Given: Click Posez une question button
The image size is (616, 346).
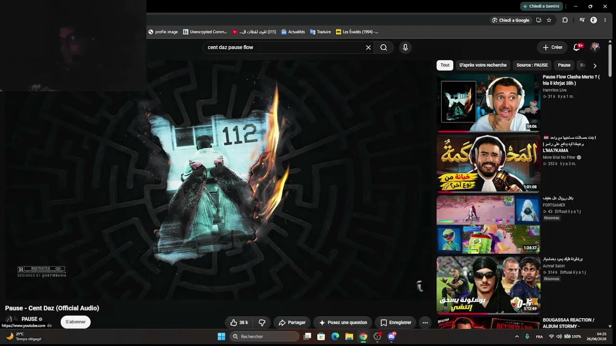Looking at the screenshot, I should [343, 322].
